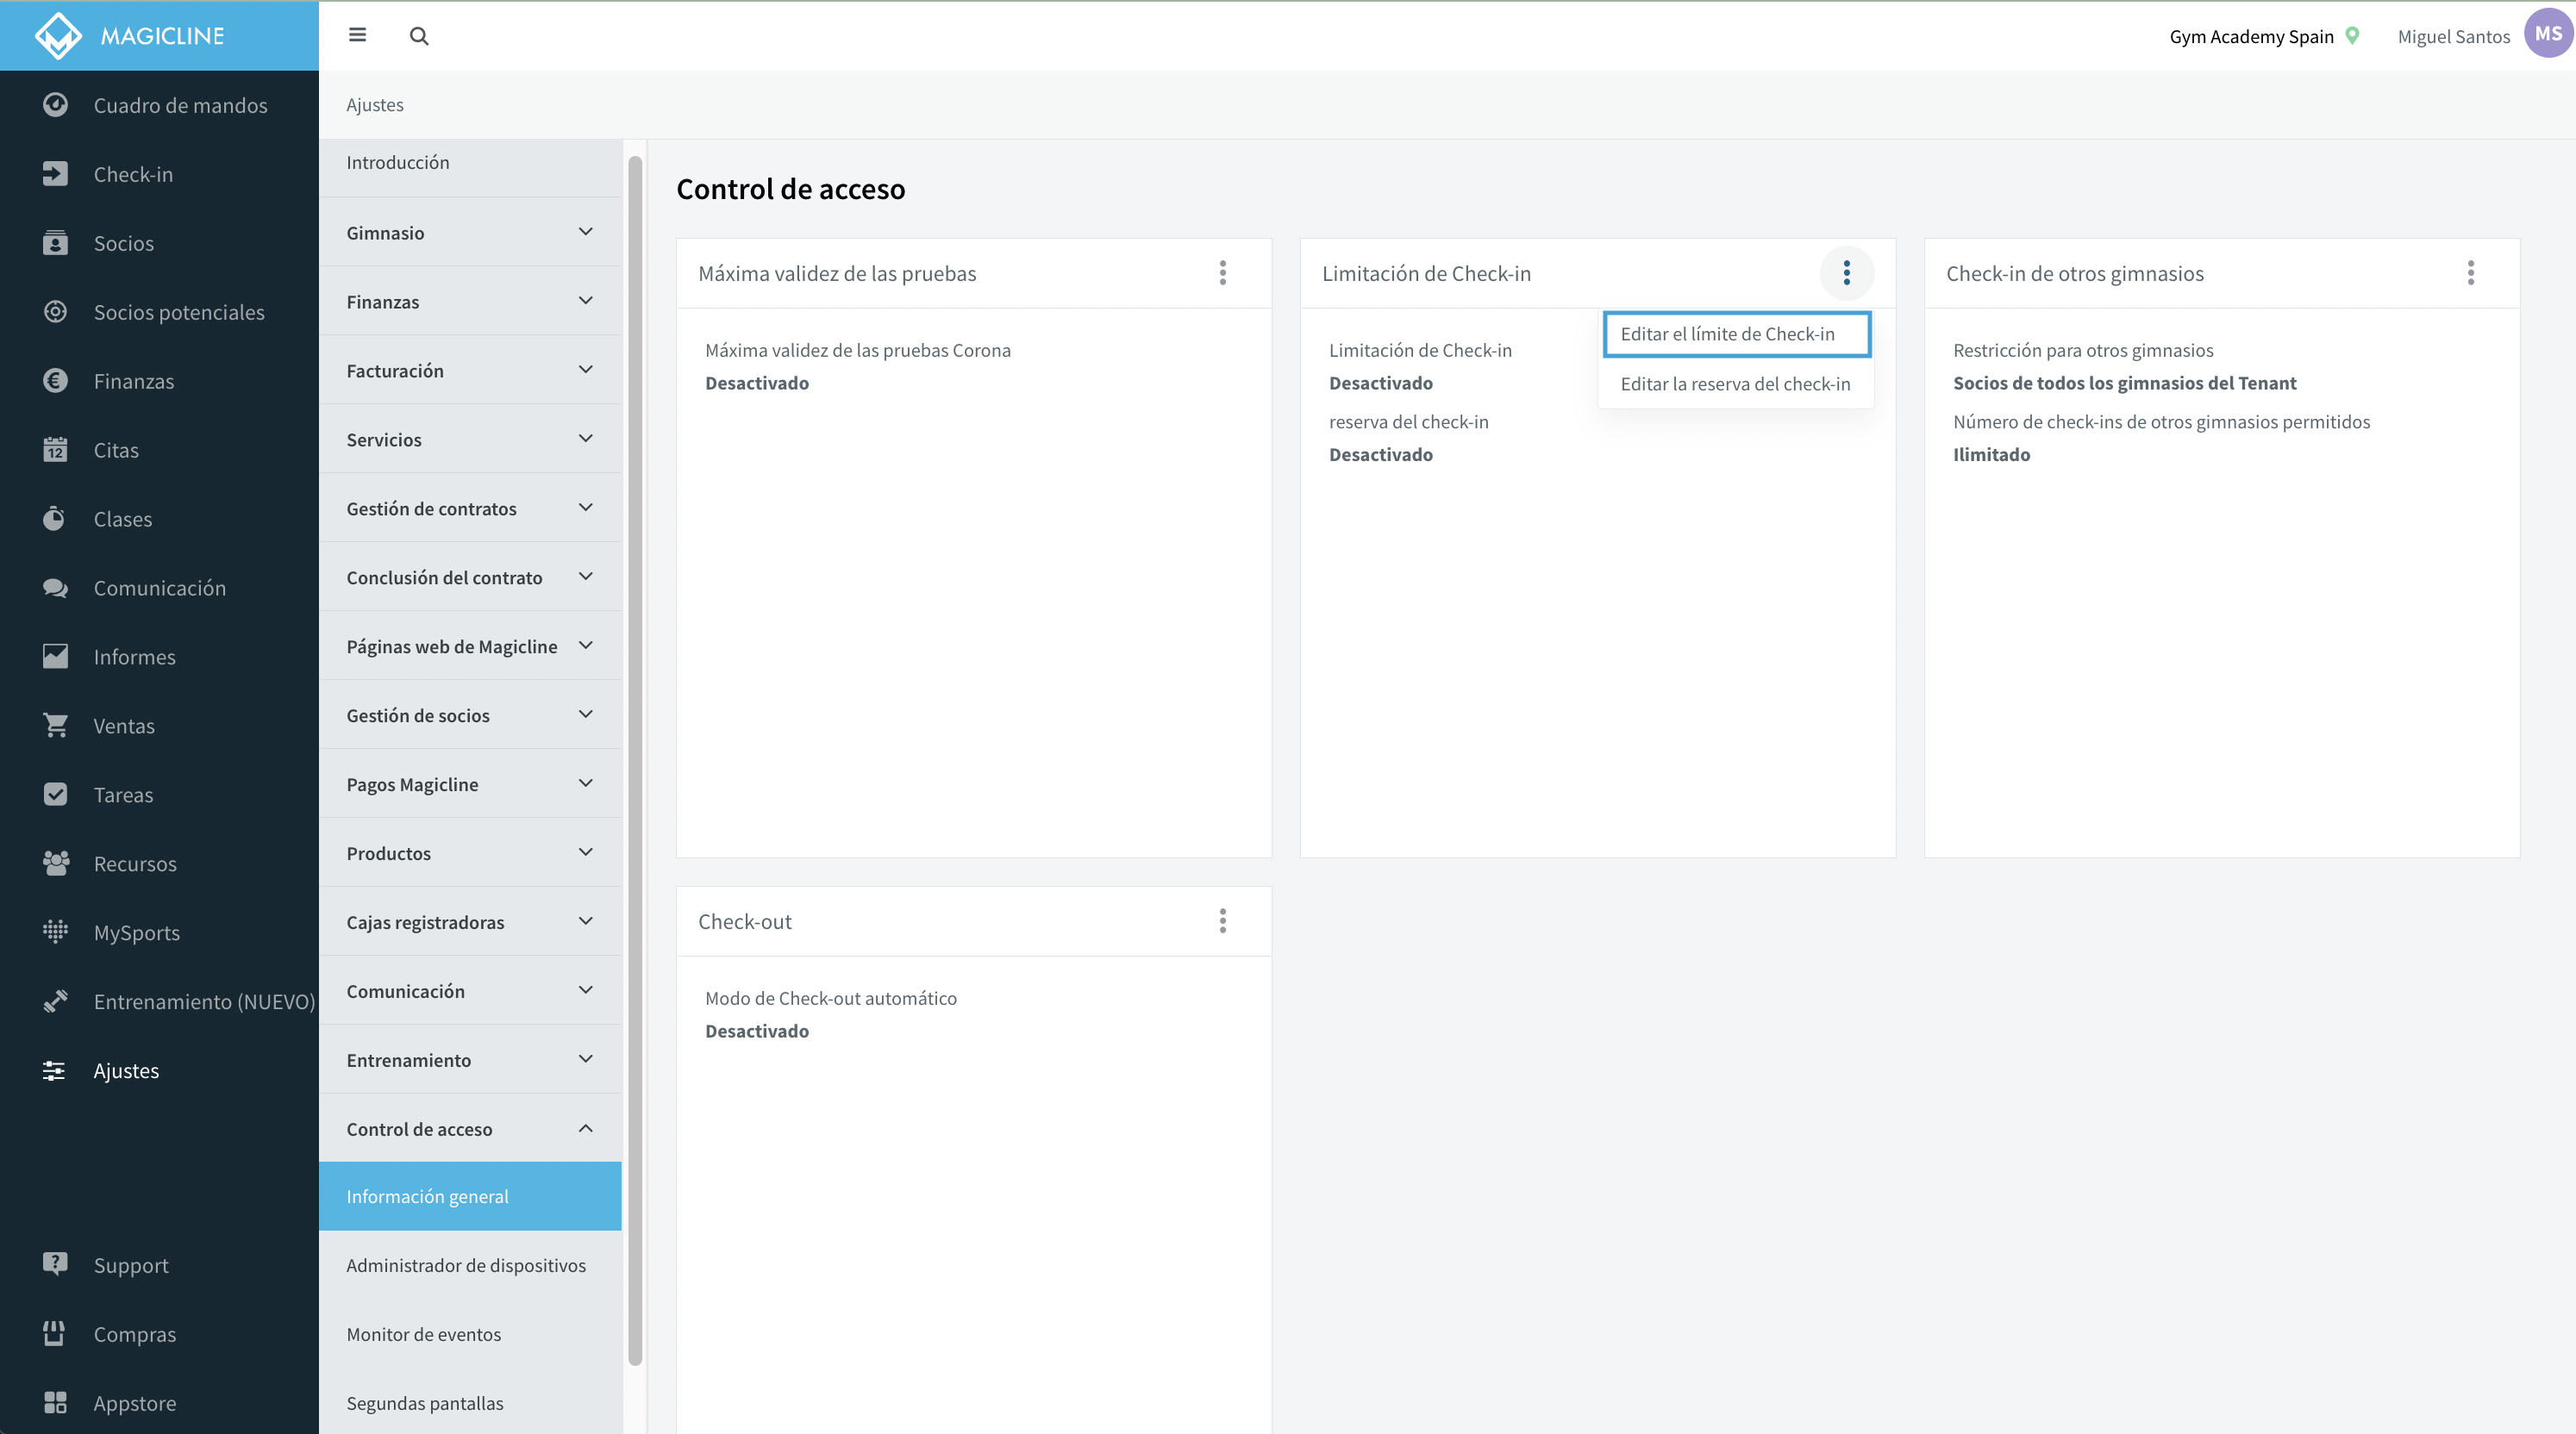Click 'Modo de Check-out automático' label
Viewport: 2576px width, 1434px height.
tap(830, 998)
